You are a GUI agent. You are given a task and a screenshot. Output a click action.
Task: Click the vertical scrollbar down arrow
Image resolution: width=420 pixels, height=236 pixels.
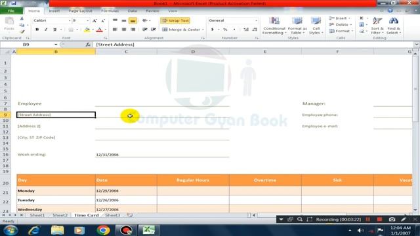415,210
